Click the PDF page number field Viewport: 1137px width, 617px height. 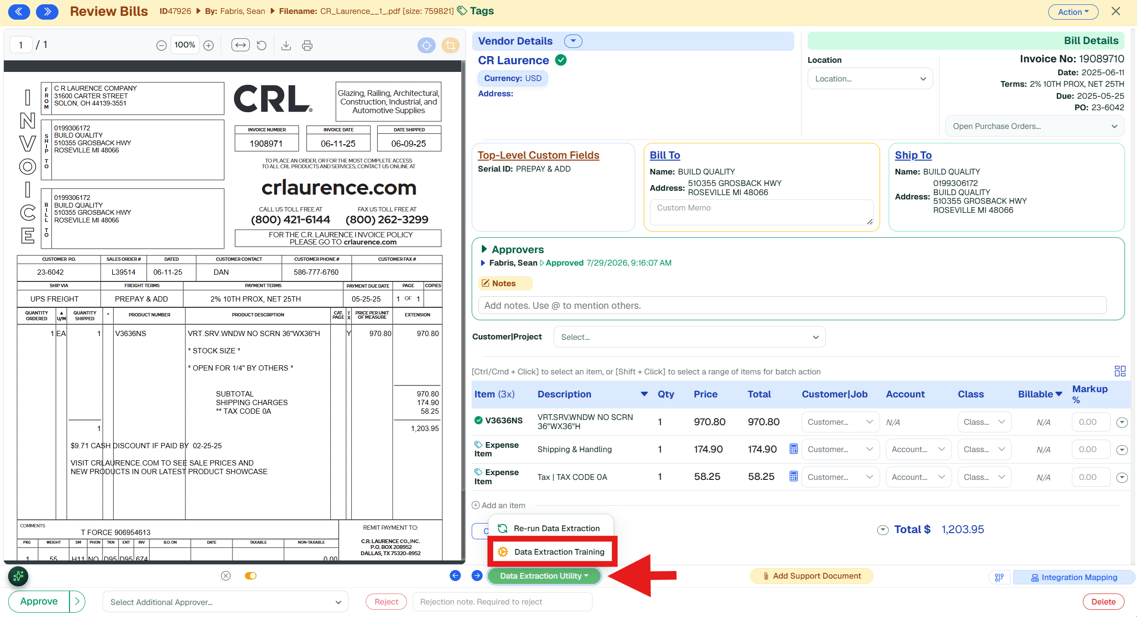(21, 45)
